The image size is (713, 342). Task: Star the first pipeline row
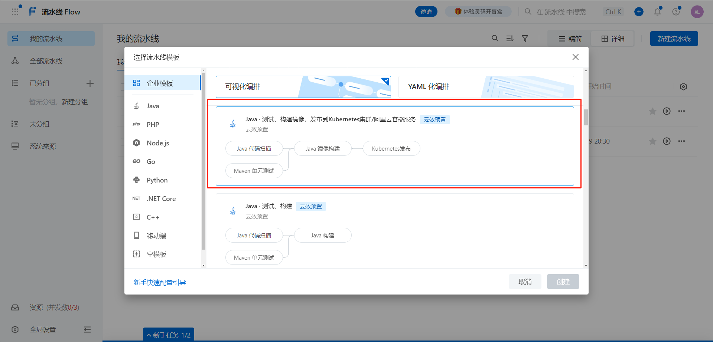(x=652, y=111)
